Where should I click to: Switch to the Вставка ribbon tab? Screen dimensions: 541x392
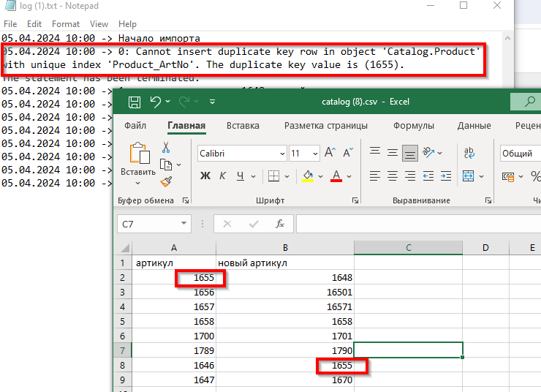[243, 126]
